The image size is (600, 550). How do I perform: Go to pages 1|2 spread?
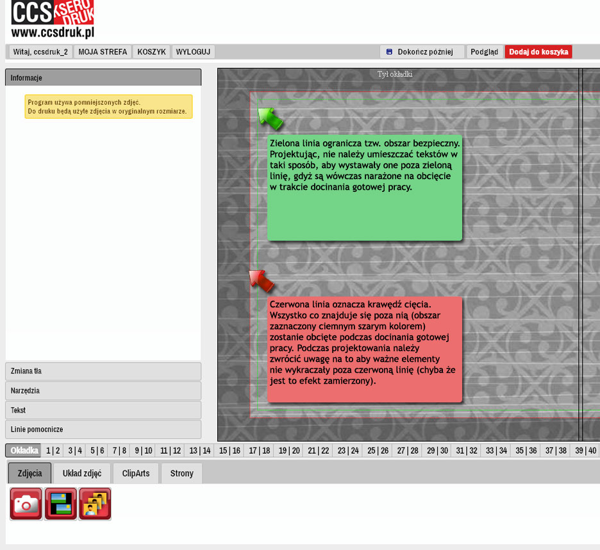click(53, 451)
